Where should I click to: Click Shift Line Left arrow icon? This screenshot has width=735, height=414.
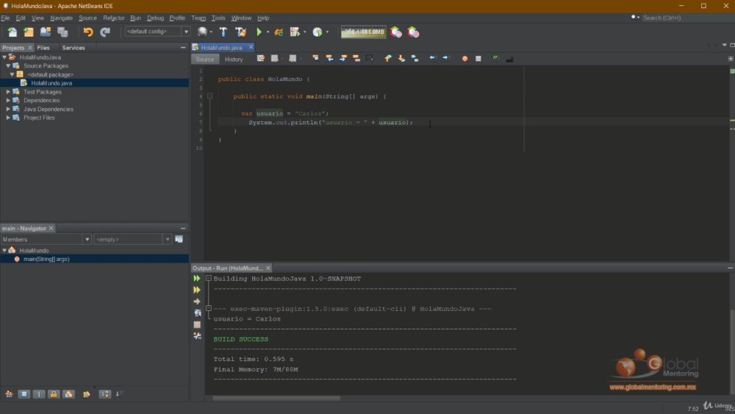tap(432, 58)
